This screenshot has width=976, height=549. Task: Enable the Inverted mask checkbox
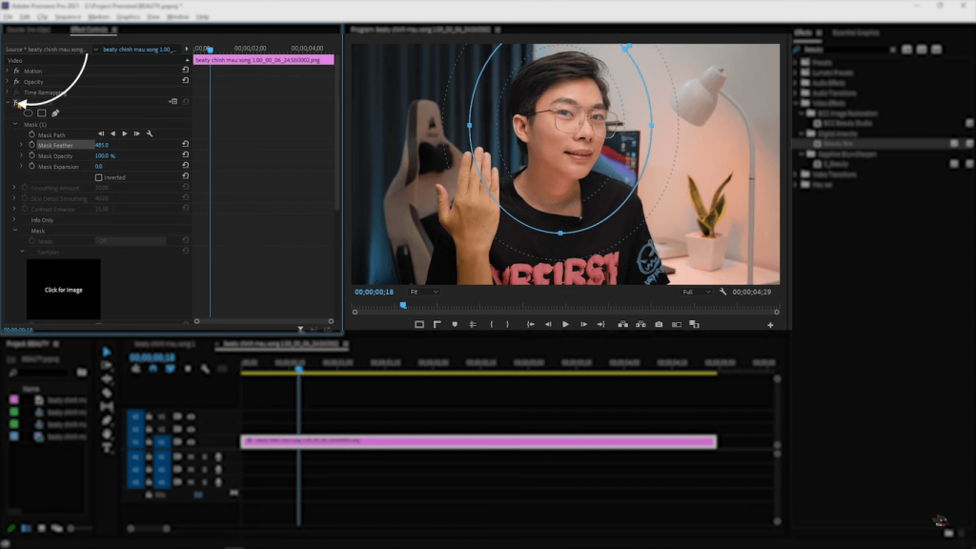tap(99, 177)
